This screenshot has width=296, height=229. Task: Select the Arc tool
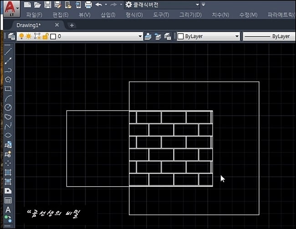8,98
